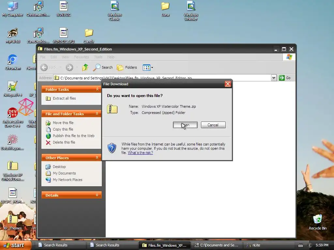This screenshot has height=250, width=334.
Task: Click Publish this file to the Web
Action: point(73,136)
